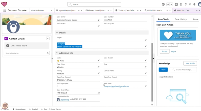Click the case detail vertical scrollbar
The image size is (201, 111).
click(152, 72)
